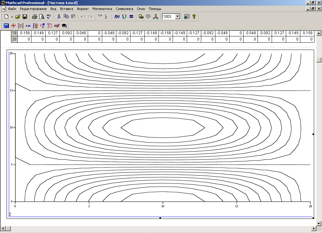322x233 pixels.
Task: Open print preview
Action: click(x=42, y=17)
